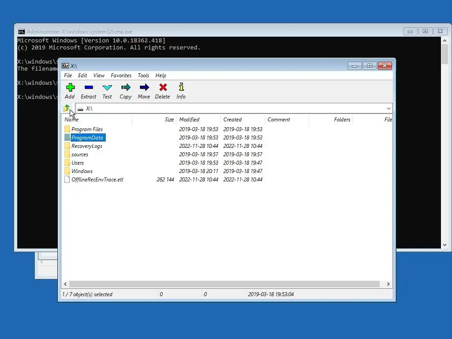
Task: Sort by Name column header
Action: pyautogui.click(x=97, y=120)
